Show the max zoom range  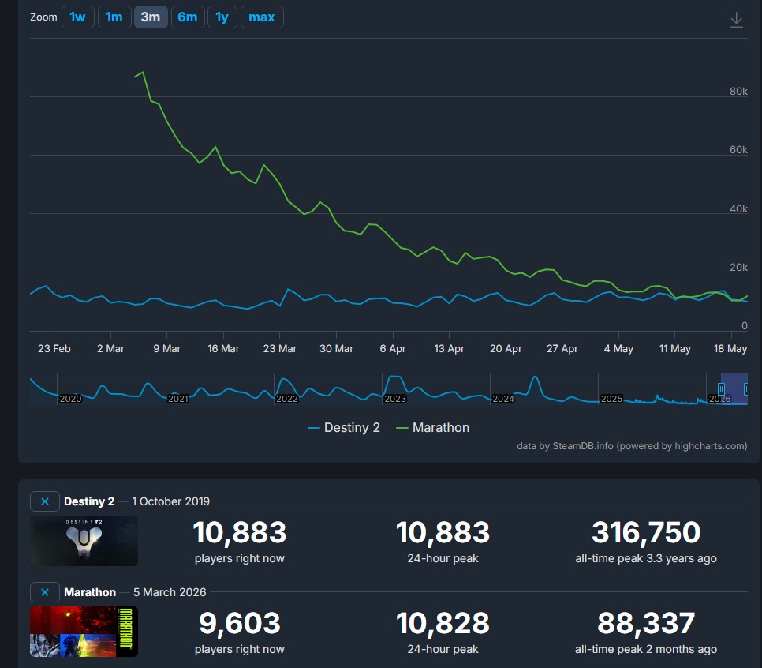262,17
